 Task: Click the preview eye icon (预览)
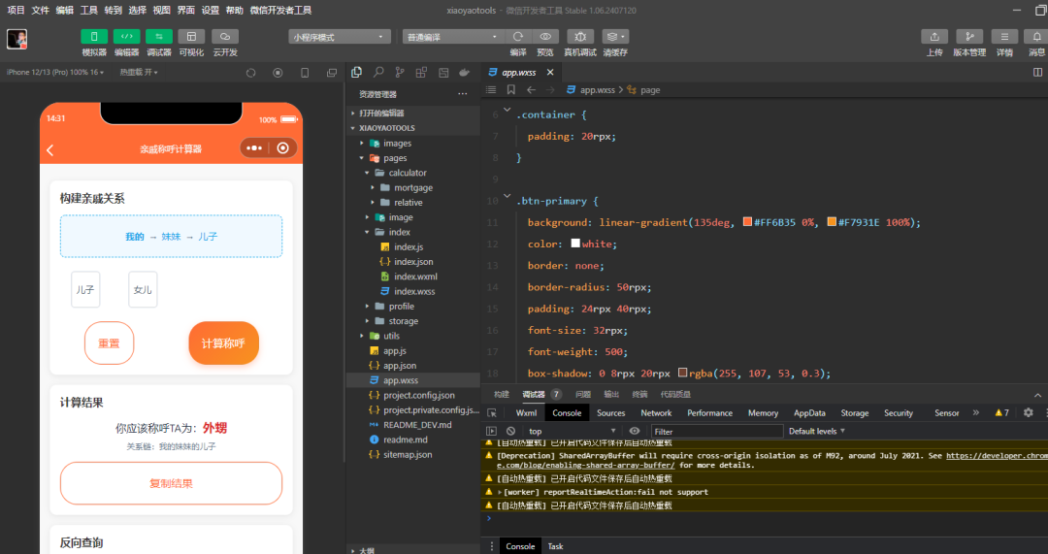(x=545, y=37)
